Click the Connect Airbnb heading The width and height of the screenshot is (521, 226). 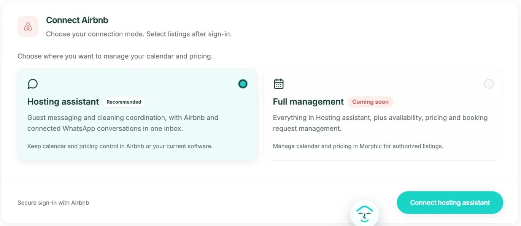[x=77, y=20]
